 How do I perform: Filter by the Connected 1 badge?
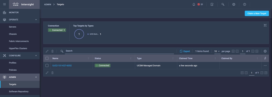(57, 30)
